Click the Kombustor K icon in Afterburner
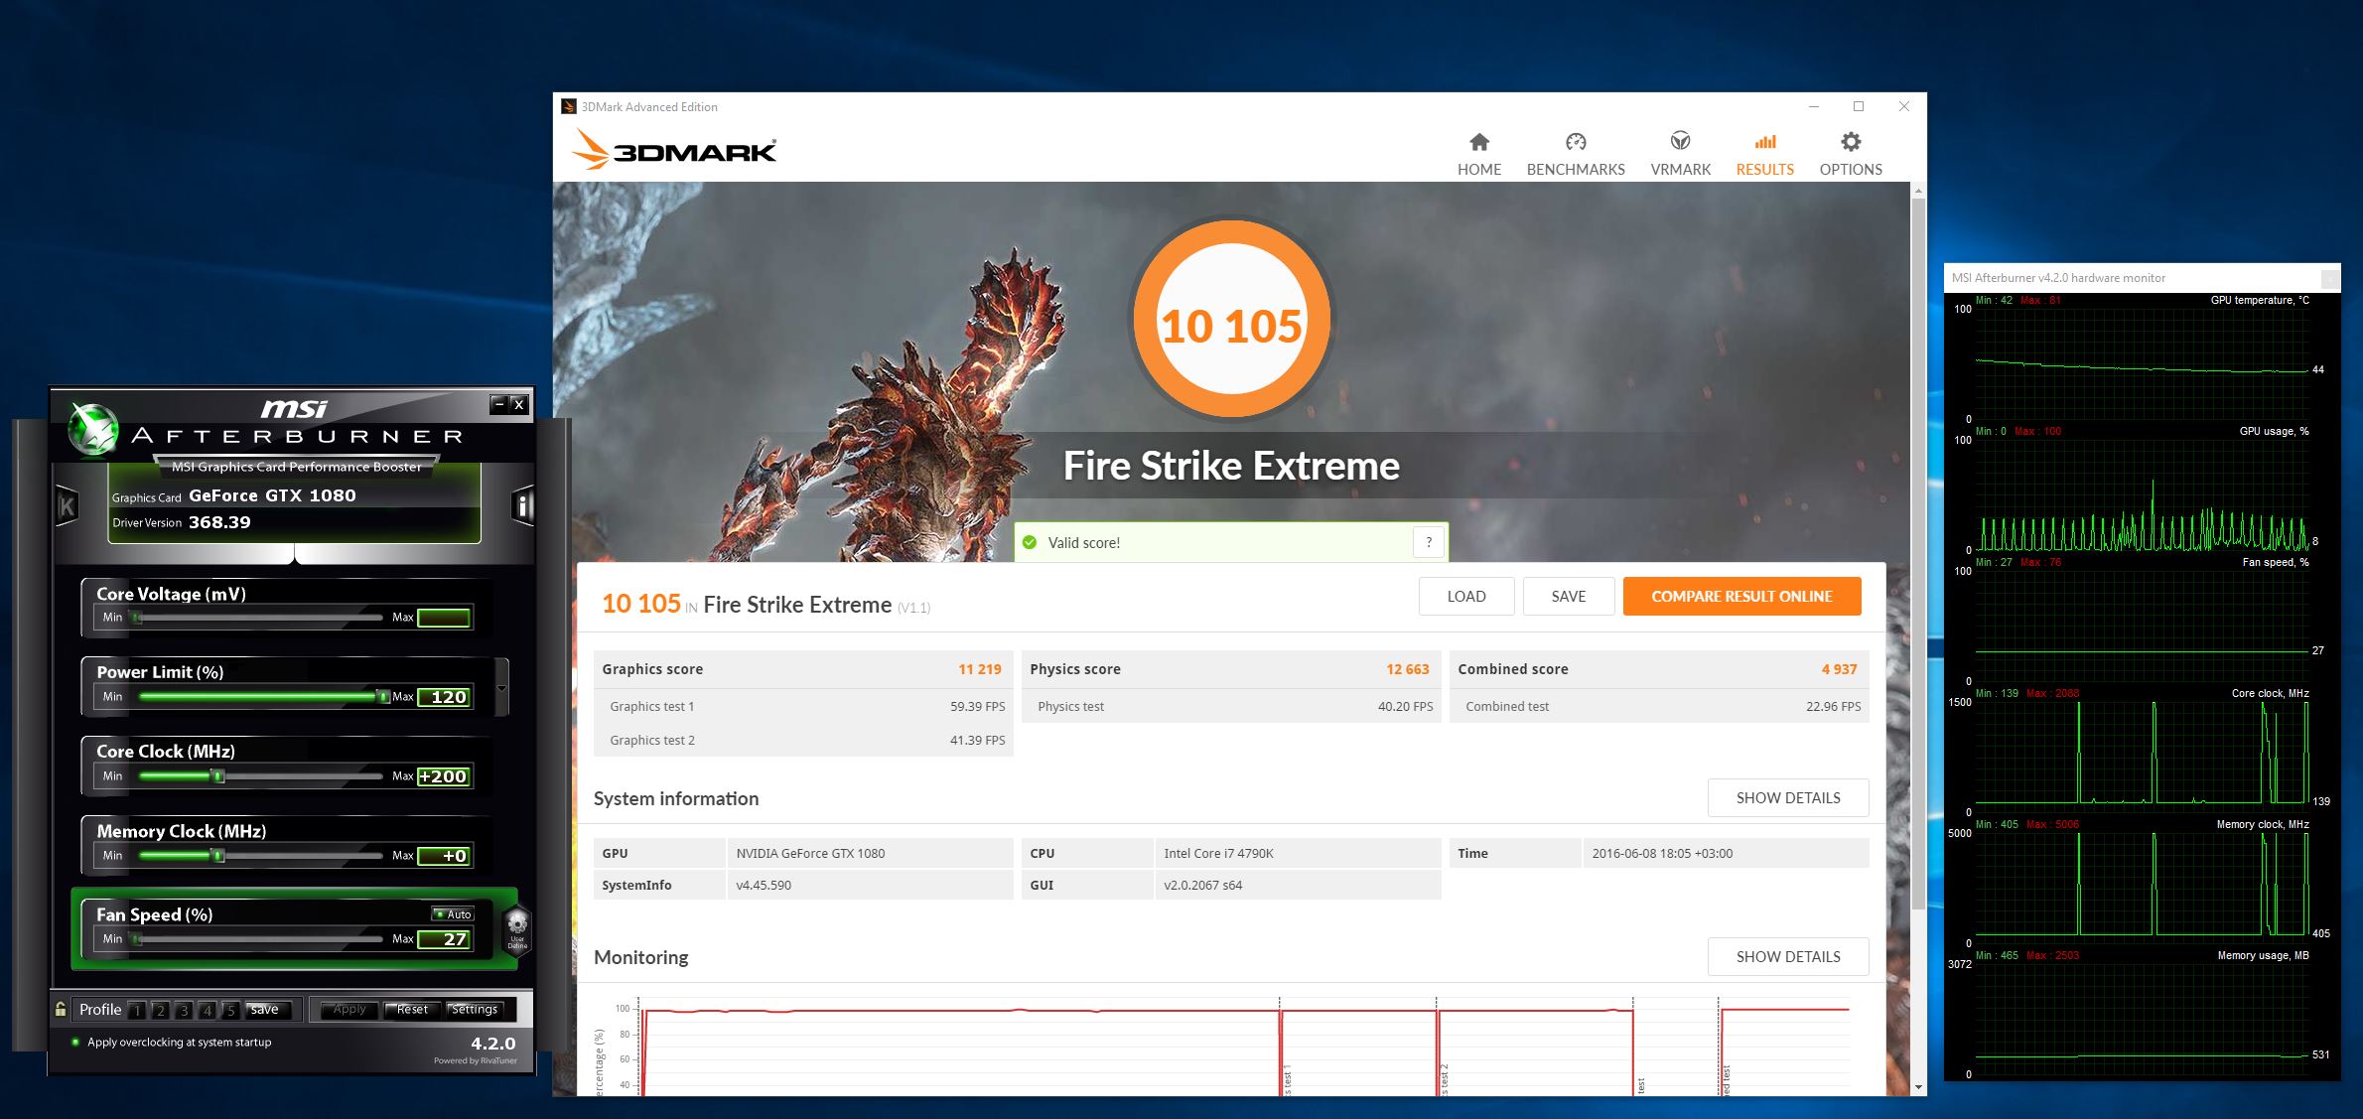This screenshot has height=1119, width=2363. [x=67, y=507]
